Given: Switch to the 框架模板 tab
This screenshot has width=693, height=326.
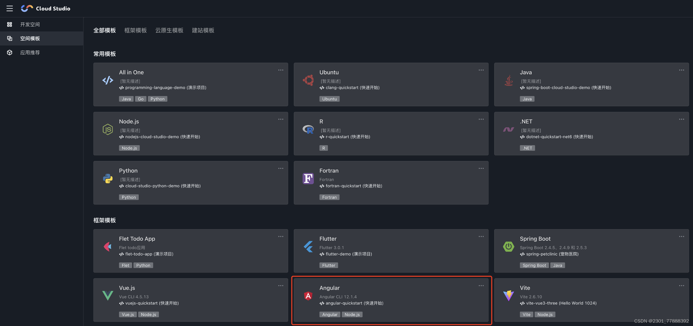Looking at the screenshot, I should [x=135, y=30].
